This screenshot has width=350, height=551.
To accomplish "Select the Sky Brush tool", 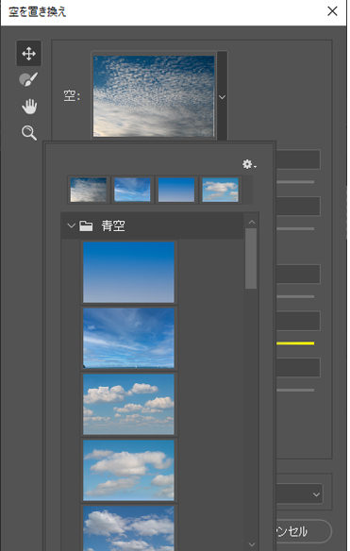I will click(28, 79).
